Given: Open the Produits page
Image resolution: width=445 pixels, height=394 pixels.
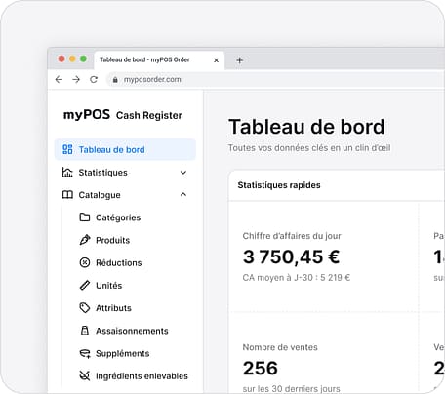Looking at the screenshot, I should (x=112, y=240).
